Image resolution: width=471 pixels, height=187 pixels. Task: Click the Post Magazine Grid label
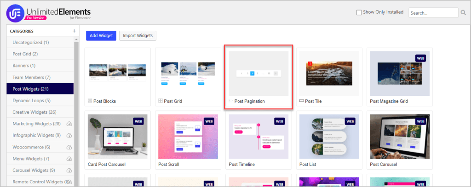click(389, 101)
